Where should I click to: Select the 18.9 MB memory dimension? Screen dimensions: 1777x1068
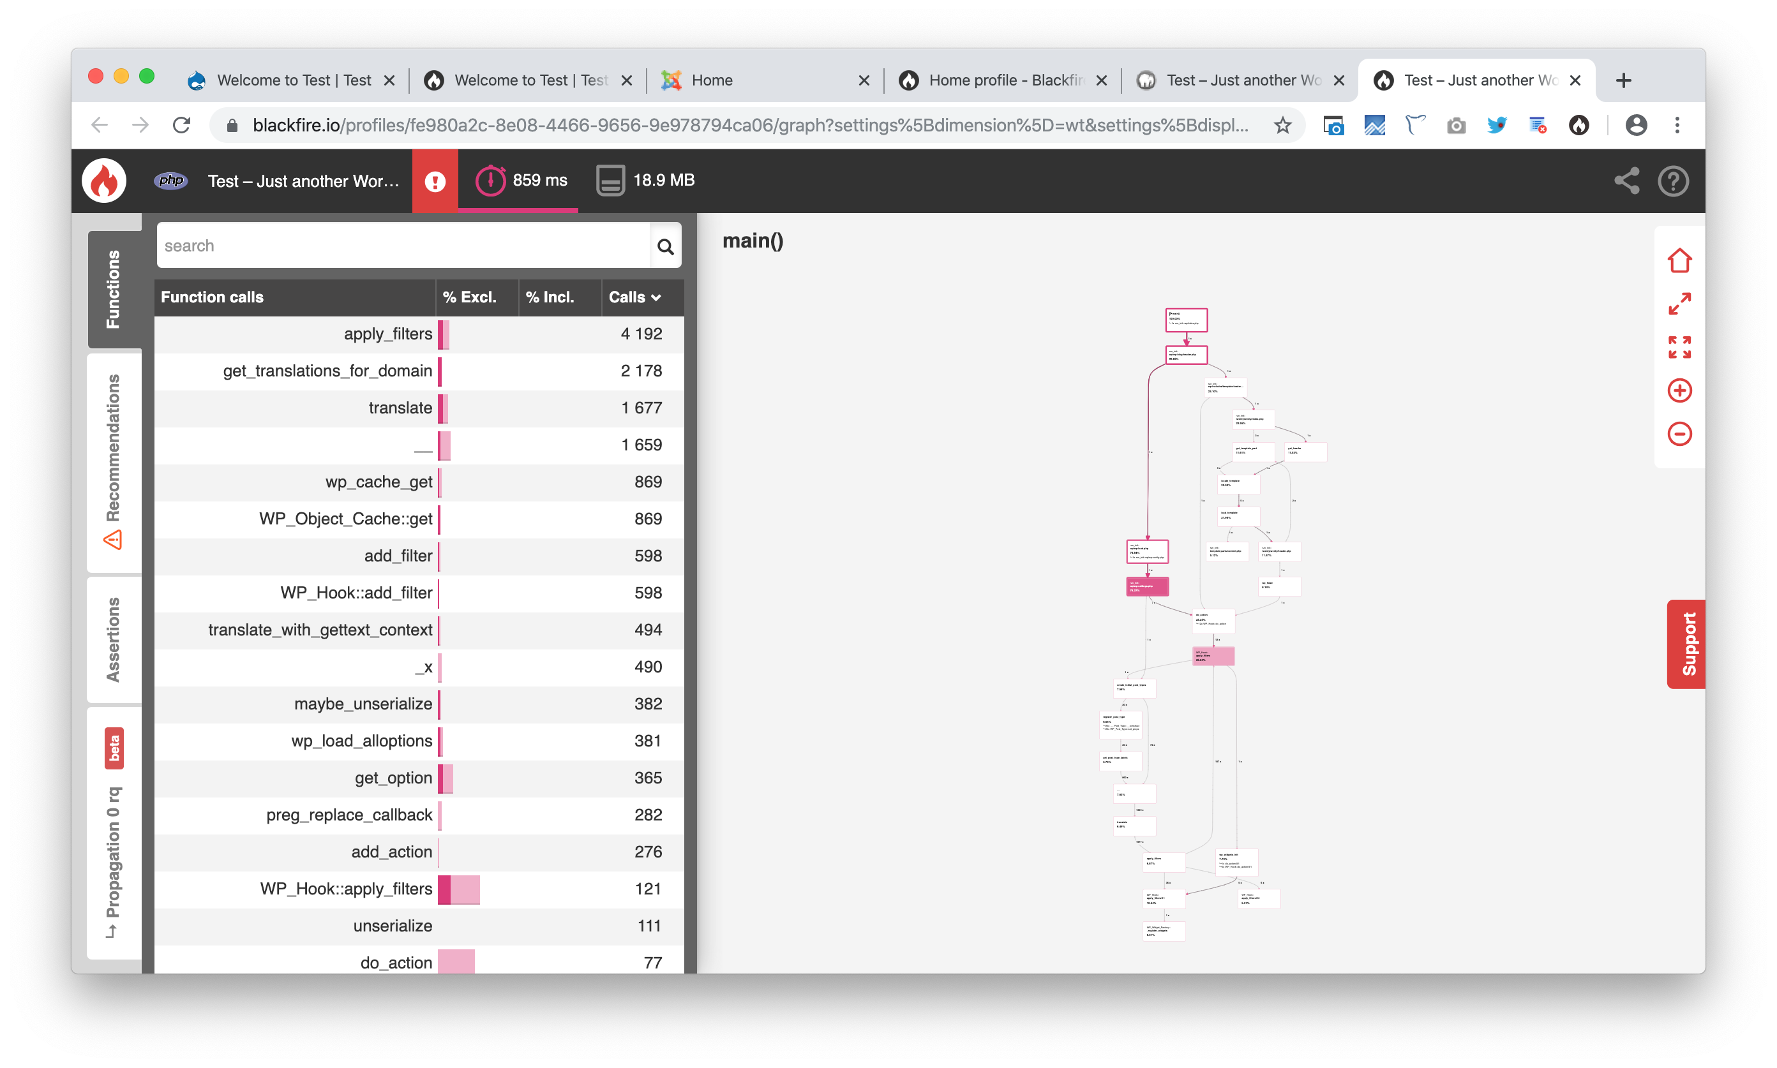click(x=645, y=181)
